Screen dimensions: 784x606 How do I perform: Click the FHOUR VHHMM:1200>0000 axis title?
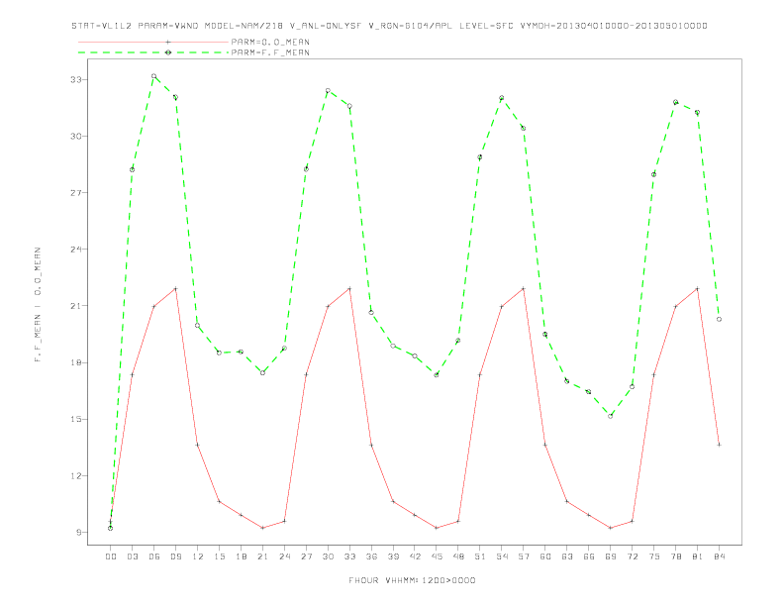coord(412,580)
